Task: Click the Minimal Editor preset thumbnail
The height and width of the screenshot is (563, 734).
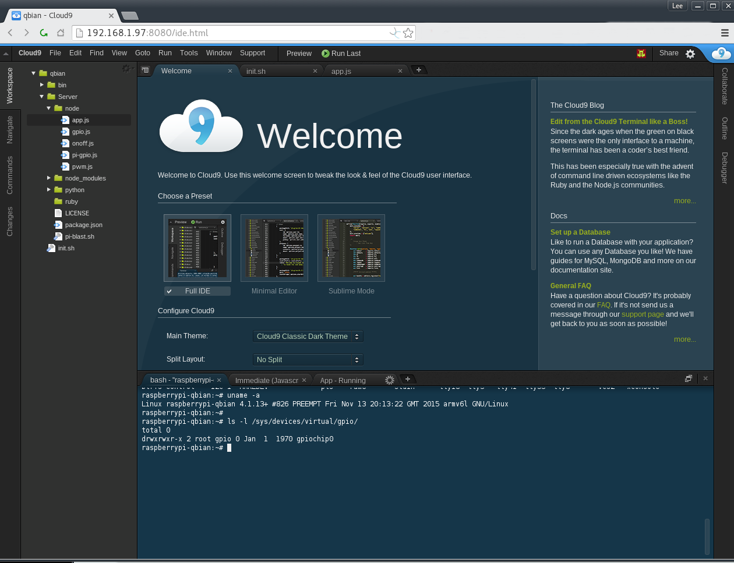Action: [274, 248]
